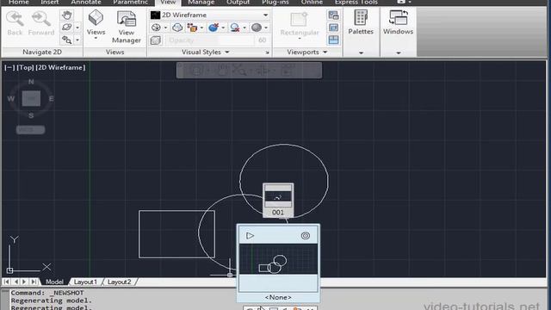Expand the Viewports panel title
The image size is (551, 310).
coord(307,52)
